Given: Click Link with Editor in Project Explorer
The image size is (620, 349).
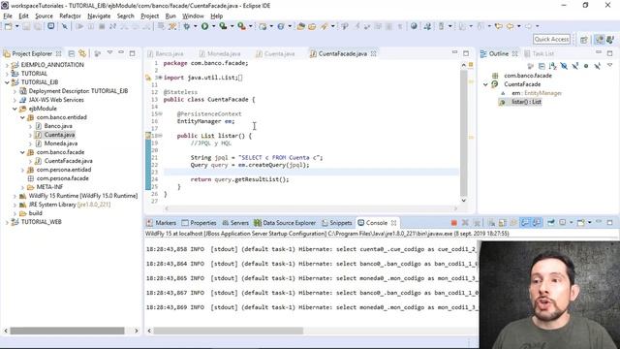Looking at the screenshot, I should [x=82, y=53].
